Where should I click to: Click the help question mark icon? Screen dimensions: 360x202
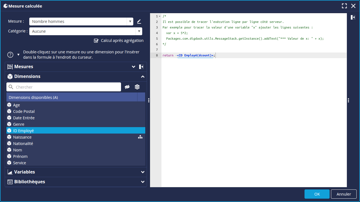tap(10, 55)
